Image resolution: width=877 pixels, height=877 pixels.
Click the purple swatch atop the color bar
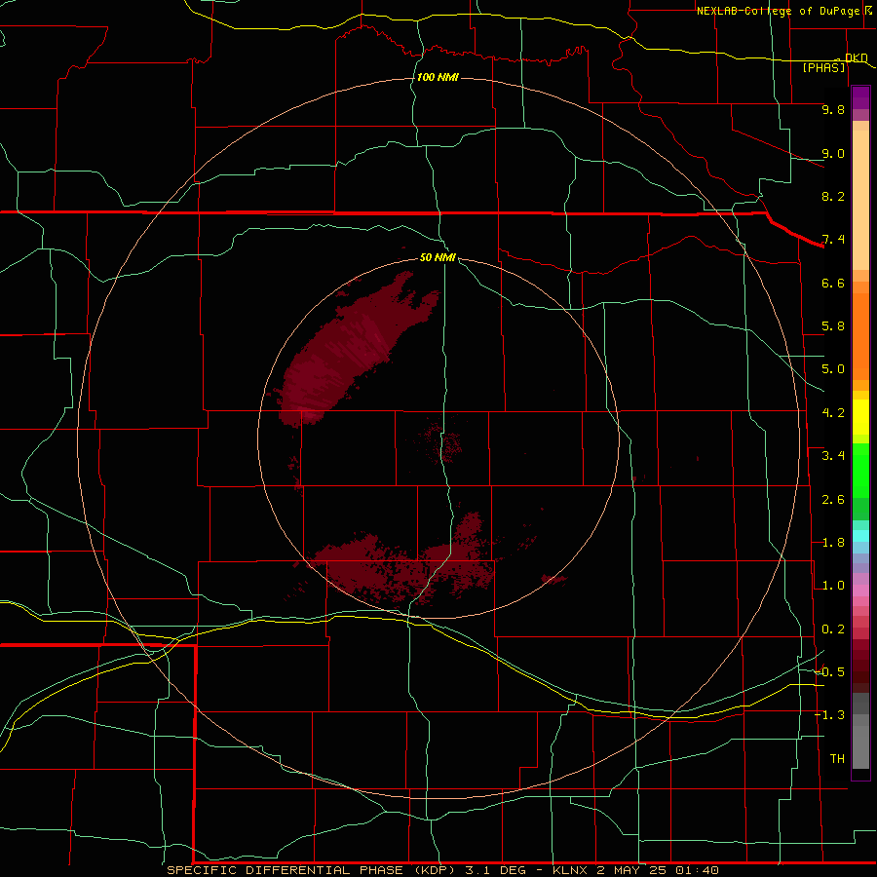[x=860, y=97]
